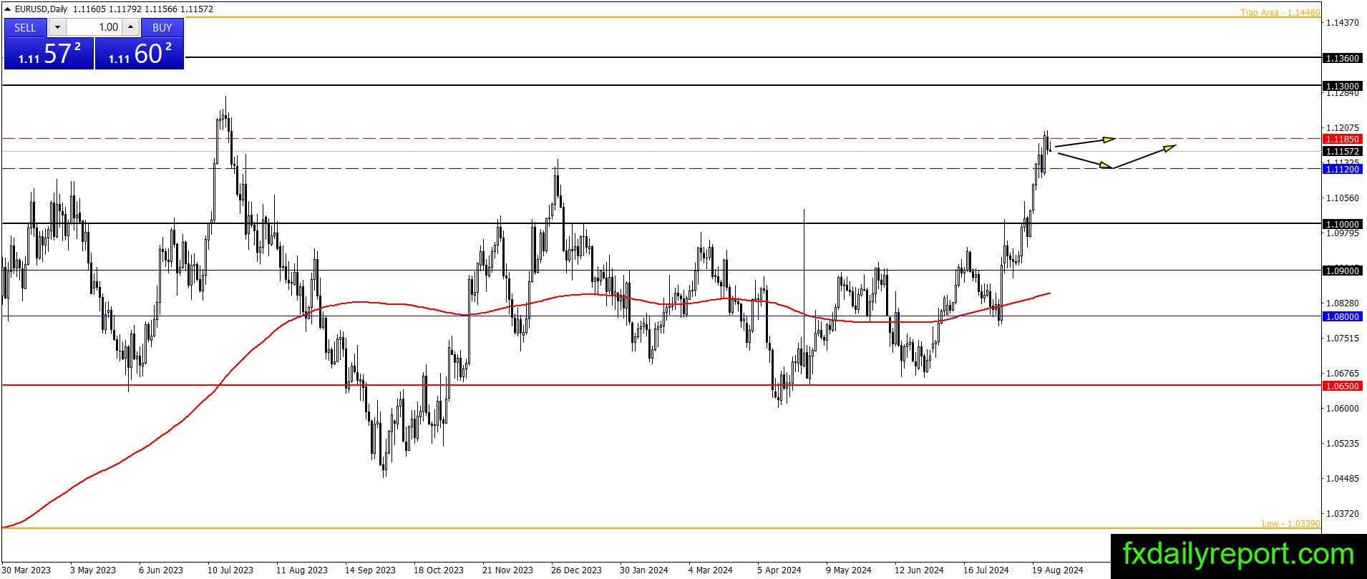Decrease lot volume with the down arrow
The height and width of the screenshot is (579, 1367).
pyautogui.click(x=58, y=27)
